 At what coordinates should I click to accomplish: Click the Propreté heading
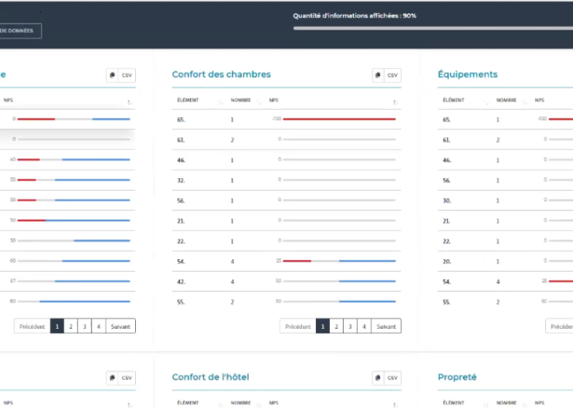pos(457,377)
